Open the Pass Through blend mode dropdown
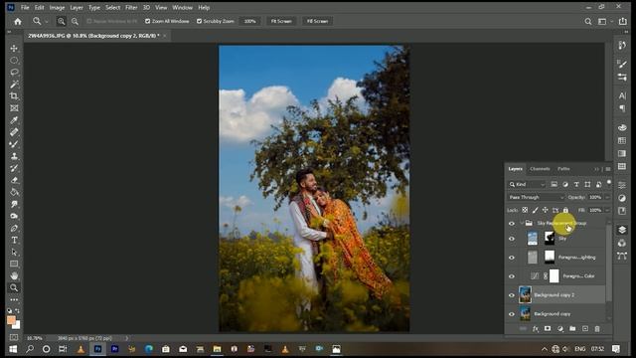Image resolution: width=636 pixels, height=358 pixels. [x=536, y=197]
